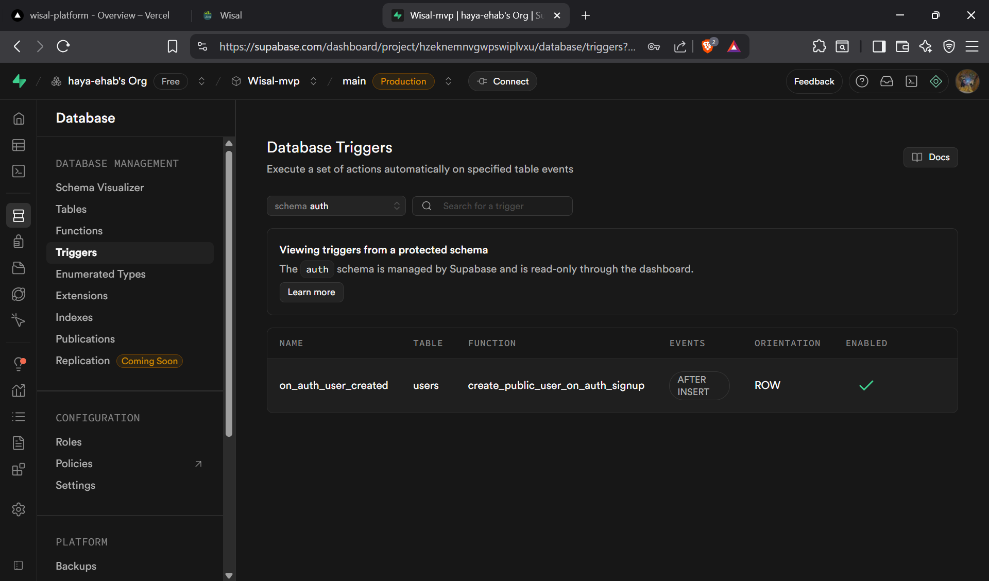Select Functions in Database Management menu
The width and height of the screenshot is (989, 581).
pos(79,231)
